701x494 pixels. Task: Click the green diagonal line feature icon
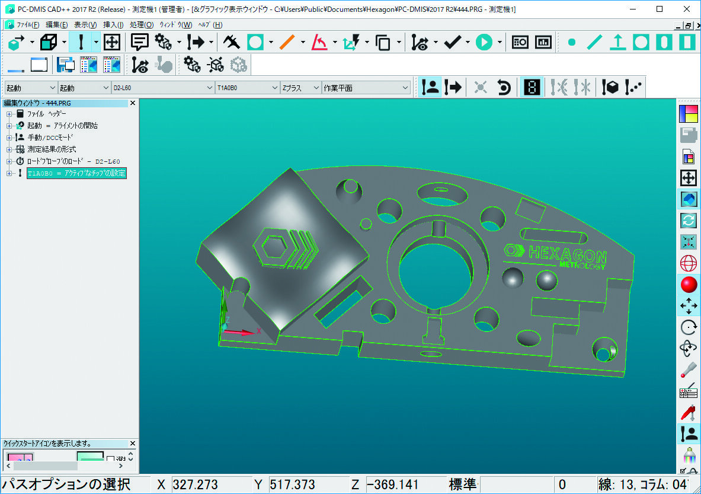pyautogui.click(x=594, y=43)
